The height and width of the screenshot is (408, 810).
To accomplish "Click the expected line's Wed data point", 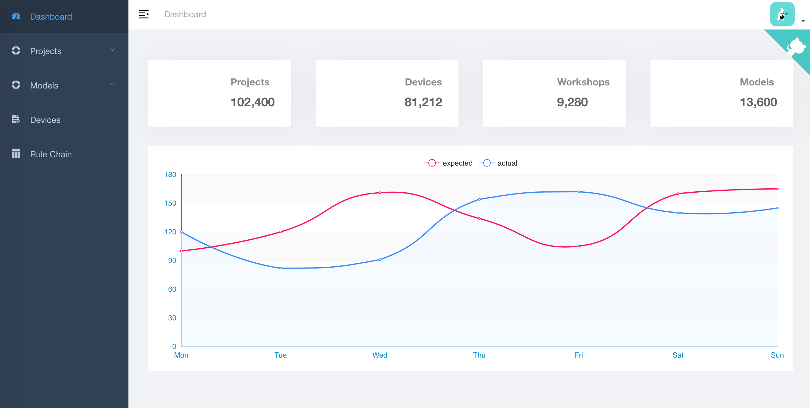I will coord(380,193).
